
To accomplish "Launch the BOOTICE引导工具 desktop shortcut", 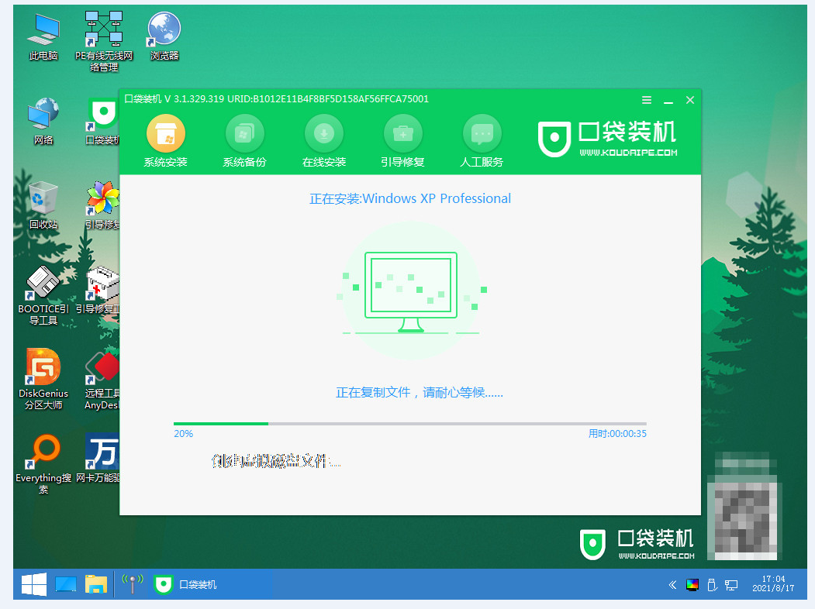I will pyautogui.click(x=43, y=284).
